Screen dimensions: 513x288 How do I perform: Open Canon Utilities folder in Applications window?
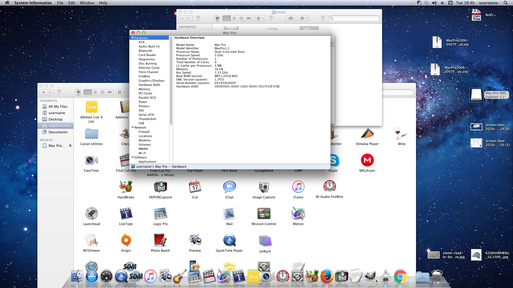[x=91, y=134]
